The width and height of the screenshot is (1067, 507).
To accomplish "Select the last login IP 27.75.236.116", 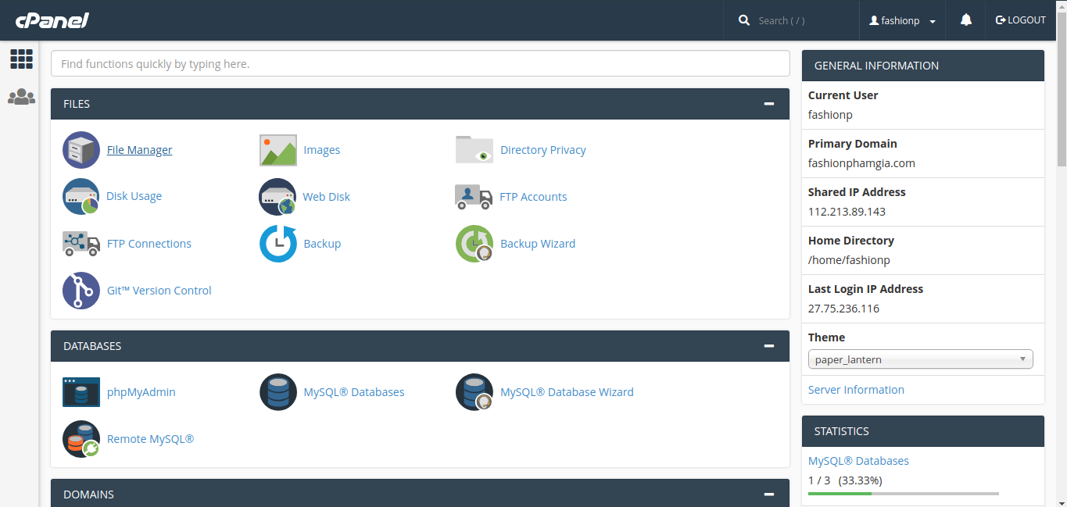I will pyautogui.click(x=843, y=309).
